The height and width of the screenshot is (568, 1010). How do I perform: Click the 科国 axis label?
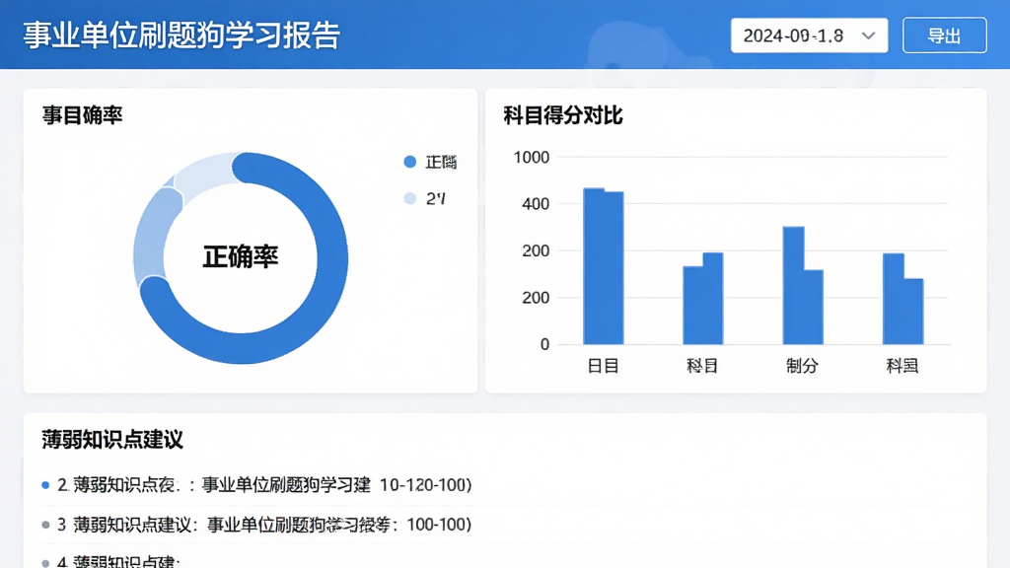[x=902, y=366]
